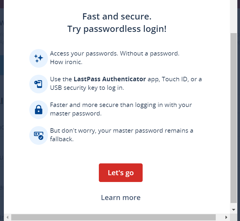This screenshot has height=221, width=240.
Task: Click the scroll down arrow of vertical scrollbar
Action: 233,209
